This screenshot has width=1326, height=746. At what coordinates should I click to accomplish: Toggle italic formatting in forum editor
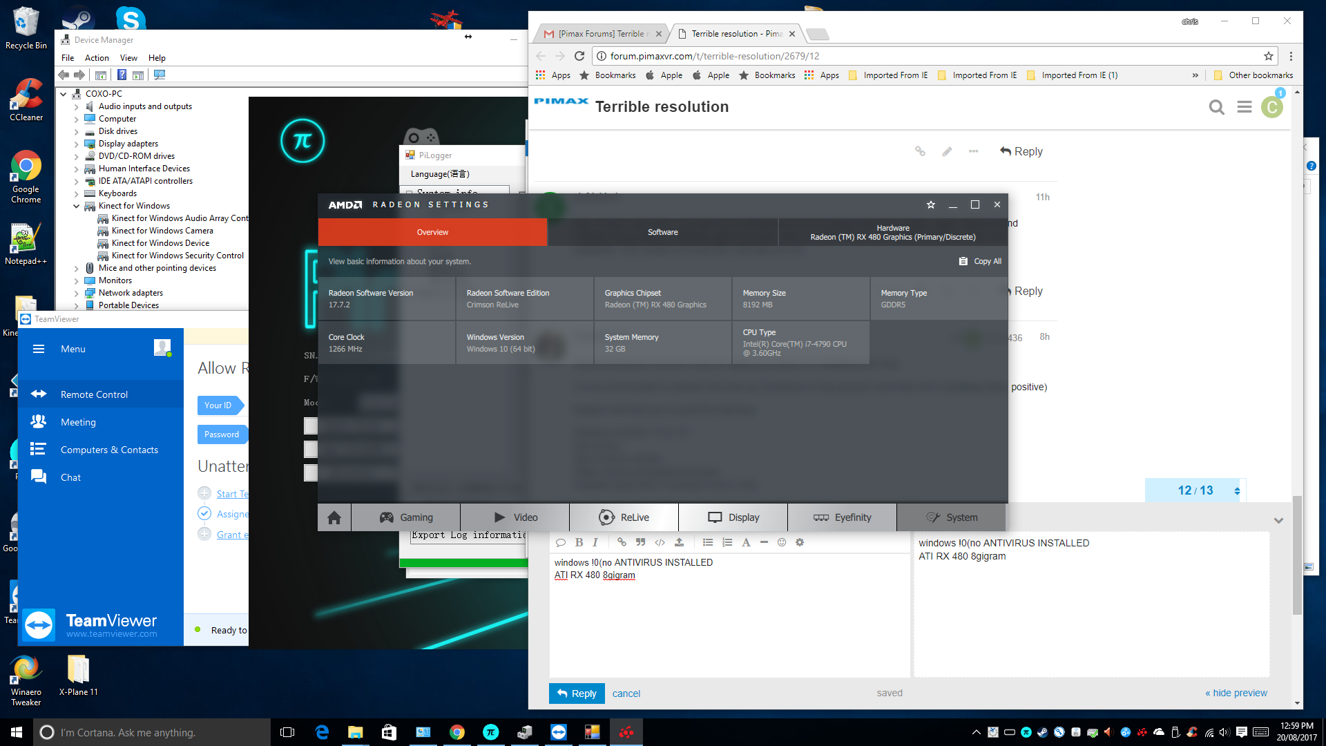[595, 542]
